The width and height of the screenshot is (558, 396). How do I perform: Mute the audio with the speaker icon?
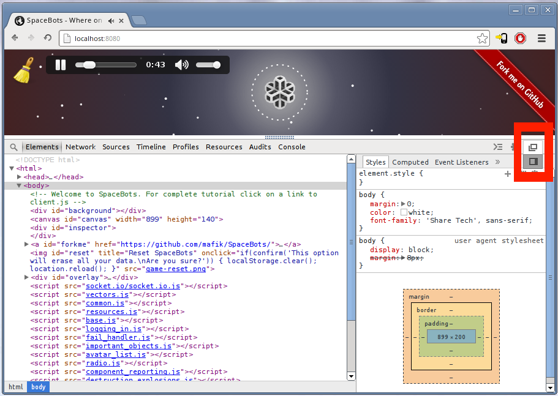coord(181,65)
